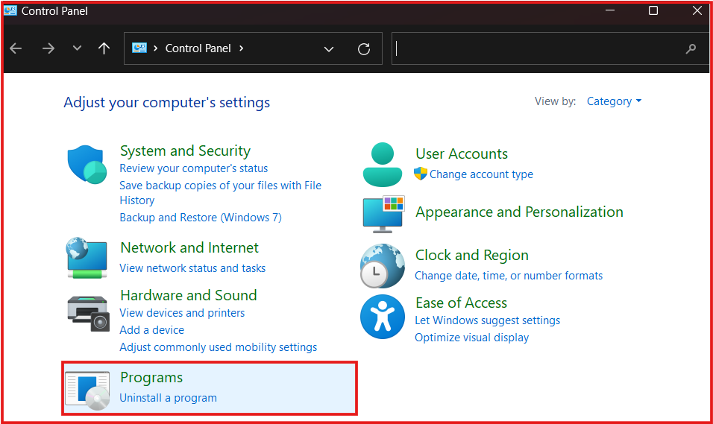Click Change date, time, or number formats
The image size is (713, 424).
[x=509, y=276]
